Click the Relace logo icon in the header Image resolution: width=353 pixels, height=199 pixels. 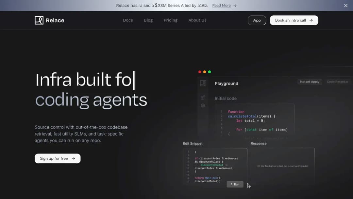click(x=39, y=20)
